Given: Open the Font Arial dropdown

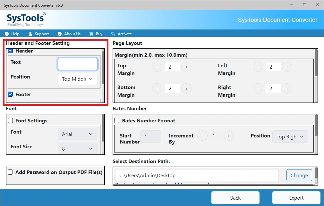Looking at the screenshot, I should [78, 134].
